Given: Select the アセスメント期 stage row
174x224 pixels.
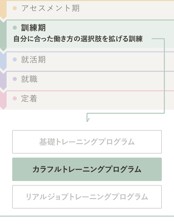Looking at the screenshot, I should (x=90, y=10).
